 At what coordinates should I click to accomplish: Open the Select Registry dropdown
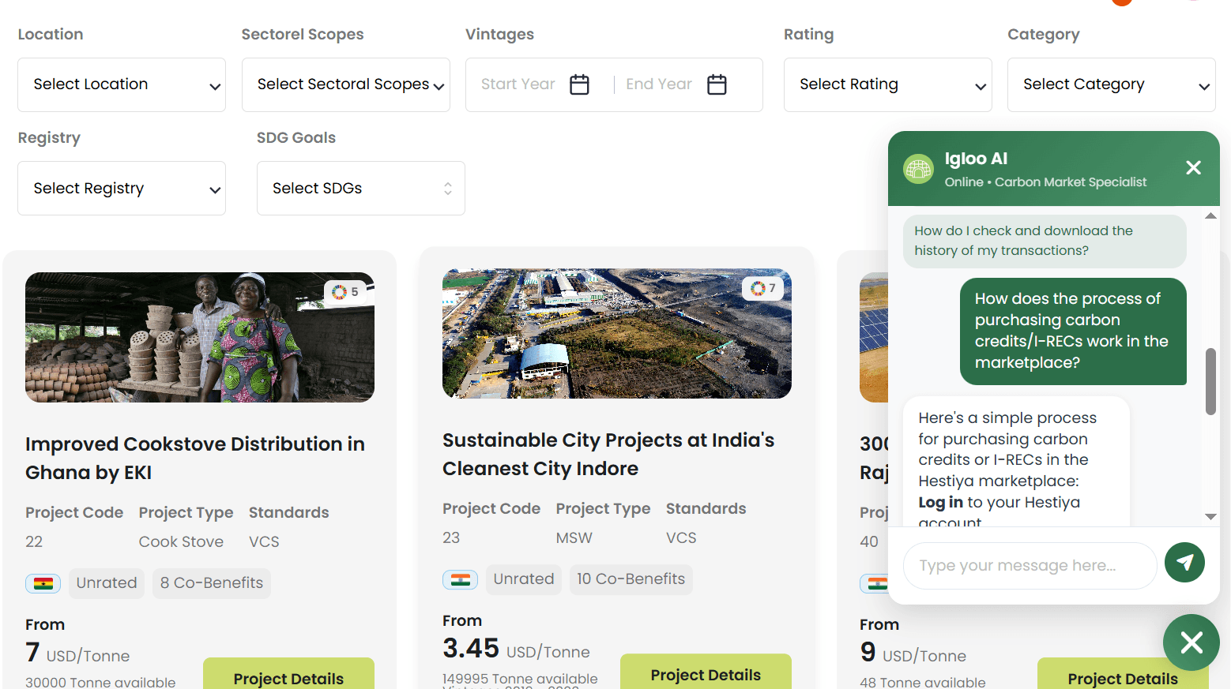pos(121,188)
